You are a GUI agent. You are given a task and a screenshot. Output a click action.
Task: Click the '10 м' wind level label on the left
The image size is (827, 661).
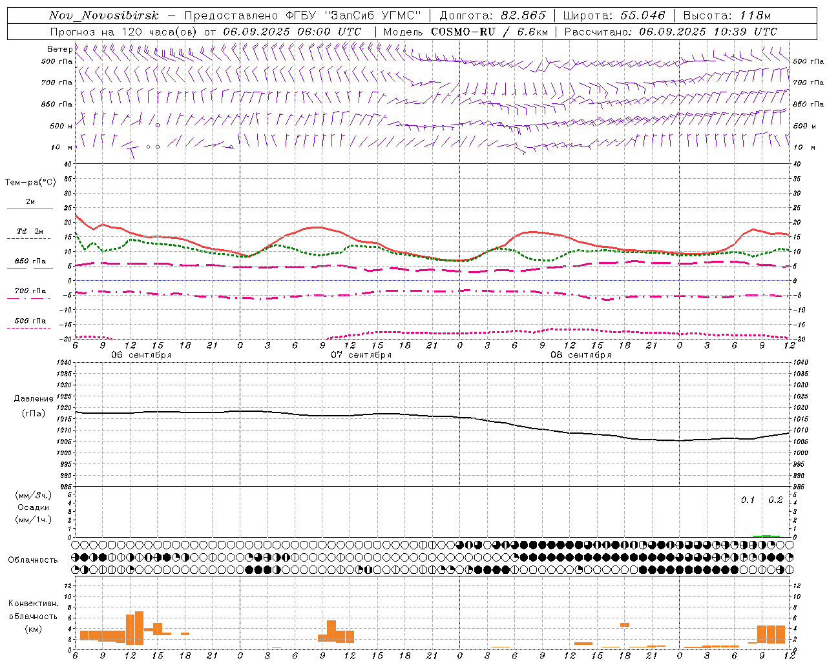pyautogui.click(x=61, y=147)
